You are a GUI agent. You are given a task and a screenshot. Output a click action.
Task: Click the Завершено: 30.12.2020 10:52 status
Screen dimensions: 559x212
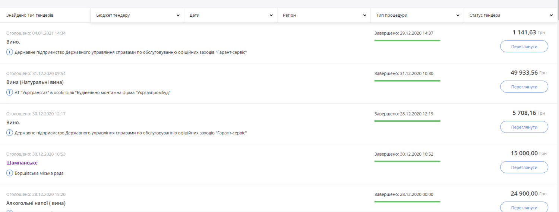pyautogui.click(x=404, y=154)
